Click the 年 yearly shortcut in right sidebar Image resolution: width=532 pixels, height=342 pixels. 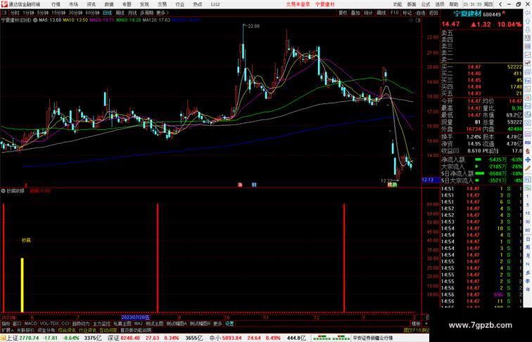click(x=528, y=289)
